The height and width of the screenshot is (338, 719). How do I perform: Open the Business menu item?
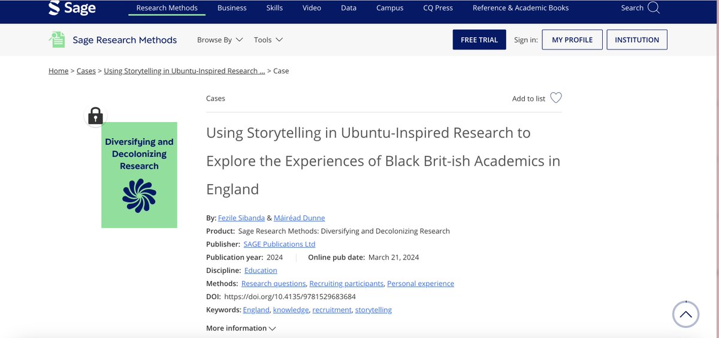[x=232, y=8]
